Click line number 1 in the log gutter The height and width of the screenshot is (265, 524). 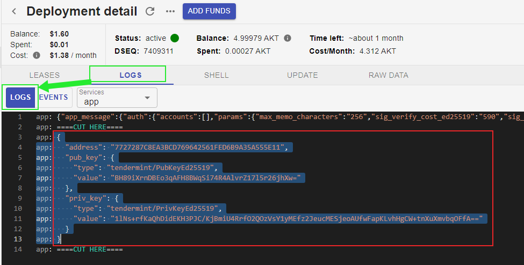point(19,116)
